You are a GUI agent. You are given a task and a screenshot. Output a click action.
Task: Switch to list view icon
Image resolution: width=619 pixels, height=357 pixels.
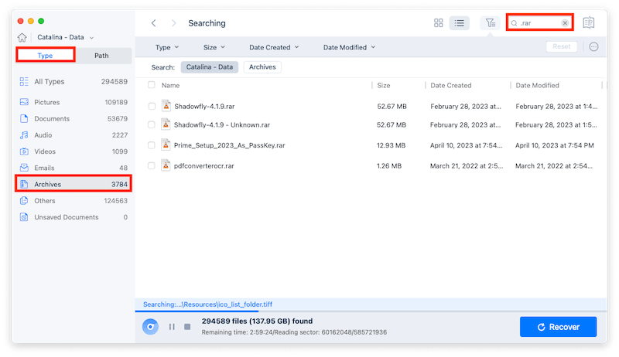tap(460, 23)
